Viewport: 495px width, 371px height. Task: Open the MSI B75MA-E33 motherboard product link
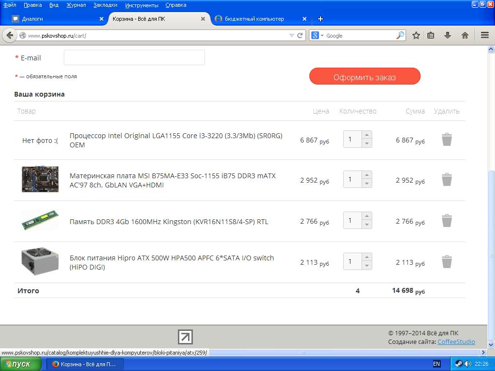click(x=173, y=180)
